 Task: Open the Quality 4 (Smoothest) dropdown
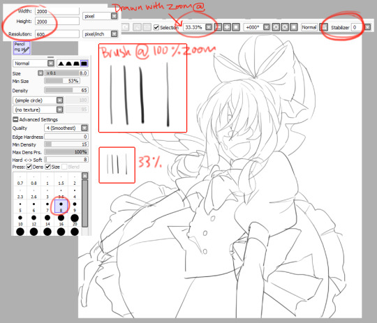pos(84,128)
